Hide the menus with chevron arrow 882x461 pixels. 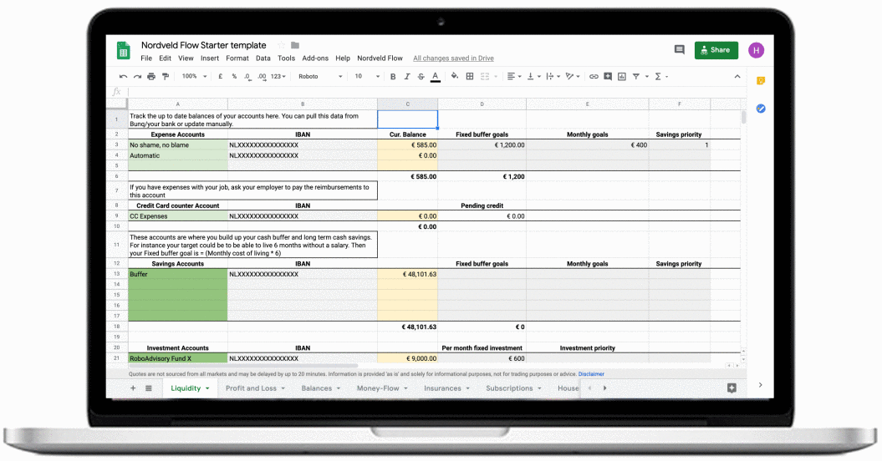point(737,77)
